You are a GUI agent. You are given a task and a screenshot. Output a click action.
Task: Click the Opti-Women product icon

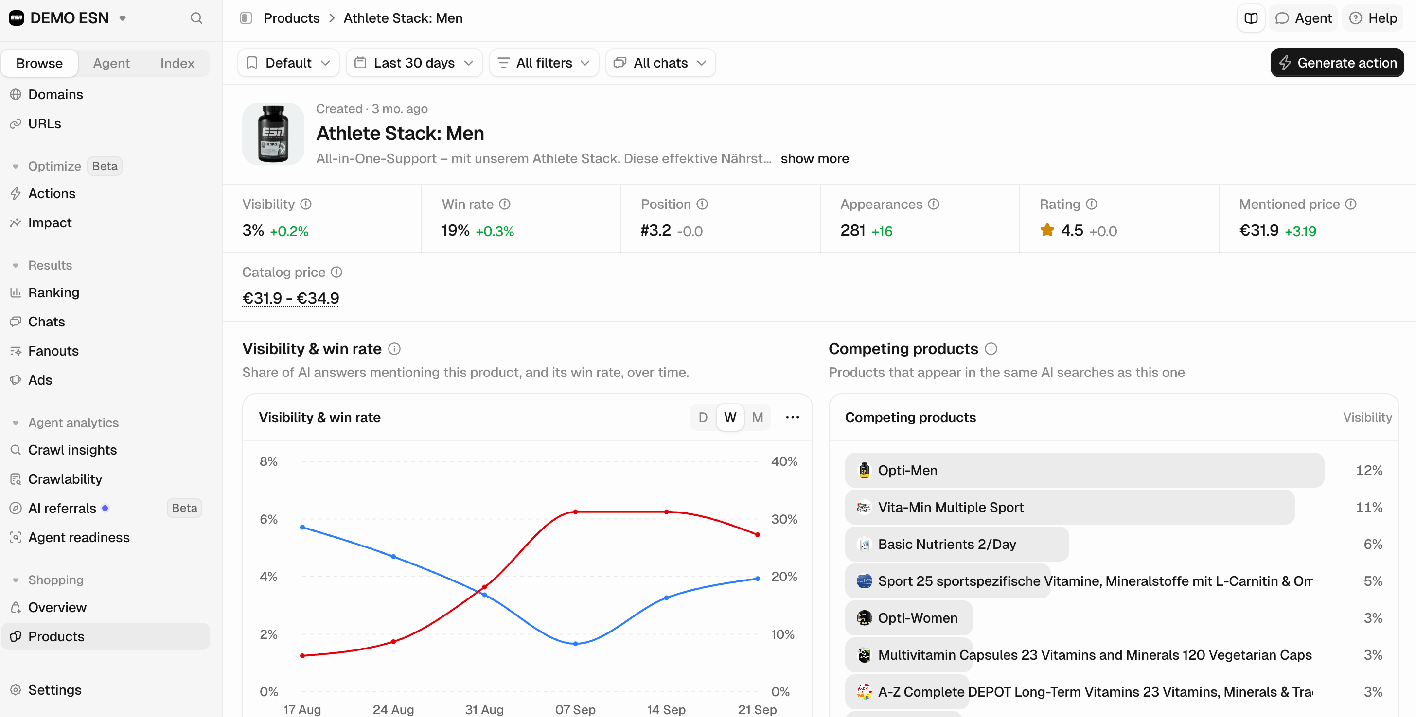click(864, 618)
